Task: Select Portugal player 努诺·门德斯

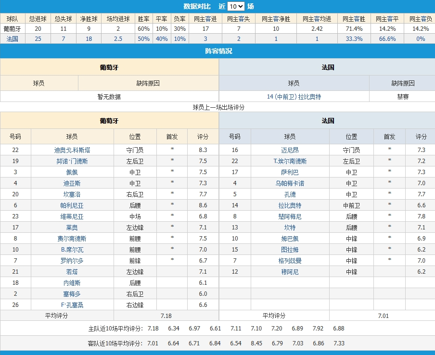Action: pyautogui.click(x=72, y=161)
